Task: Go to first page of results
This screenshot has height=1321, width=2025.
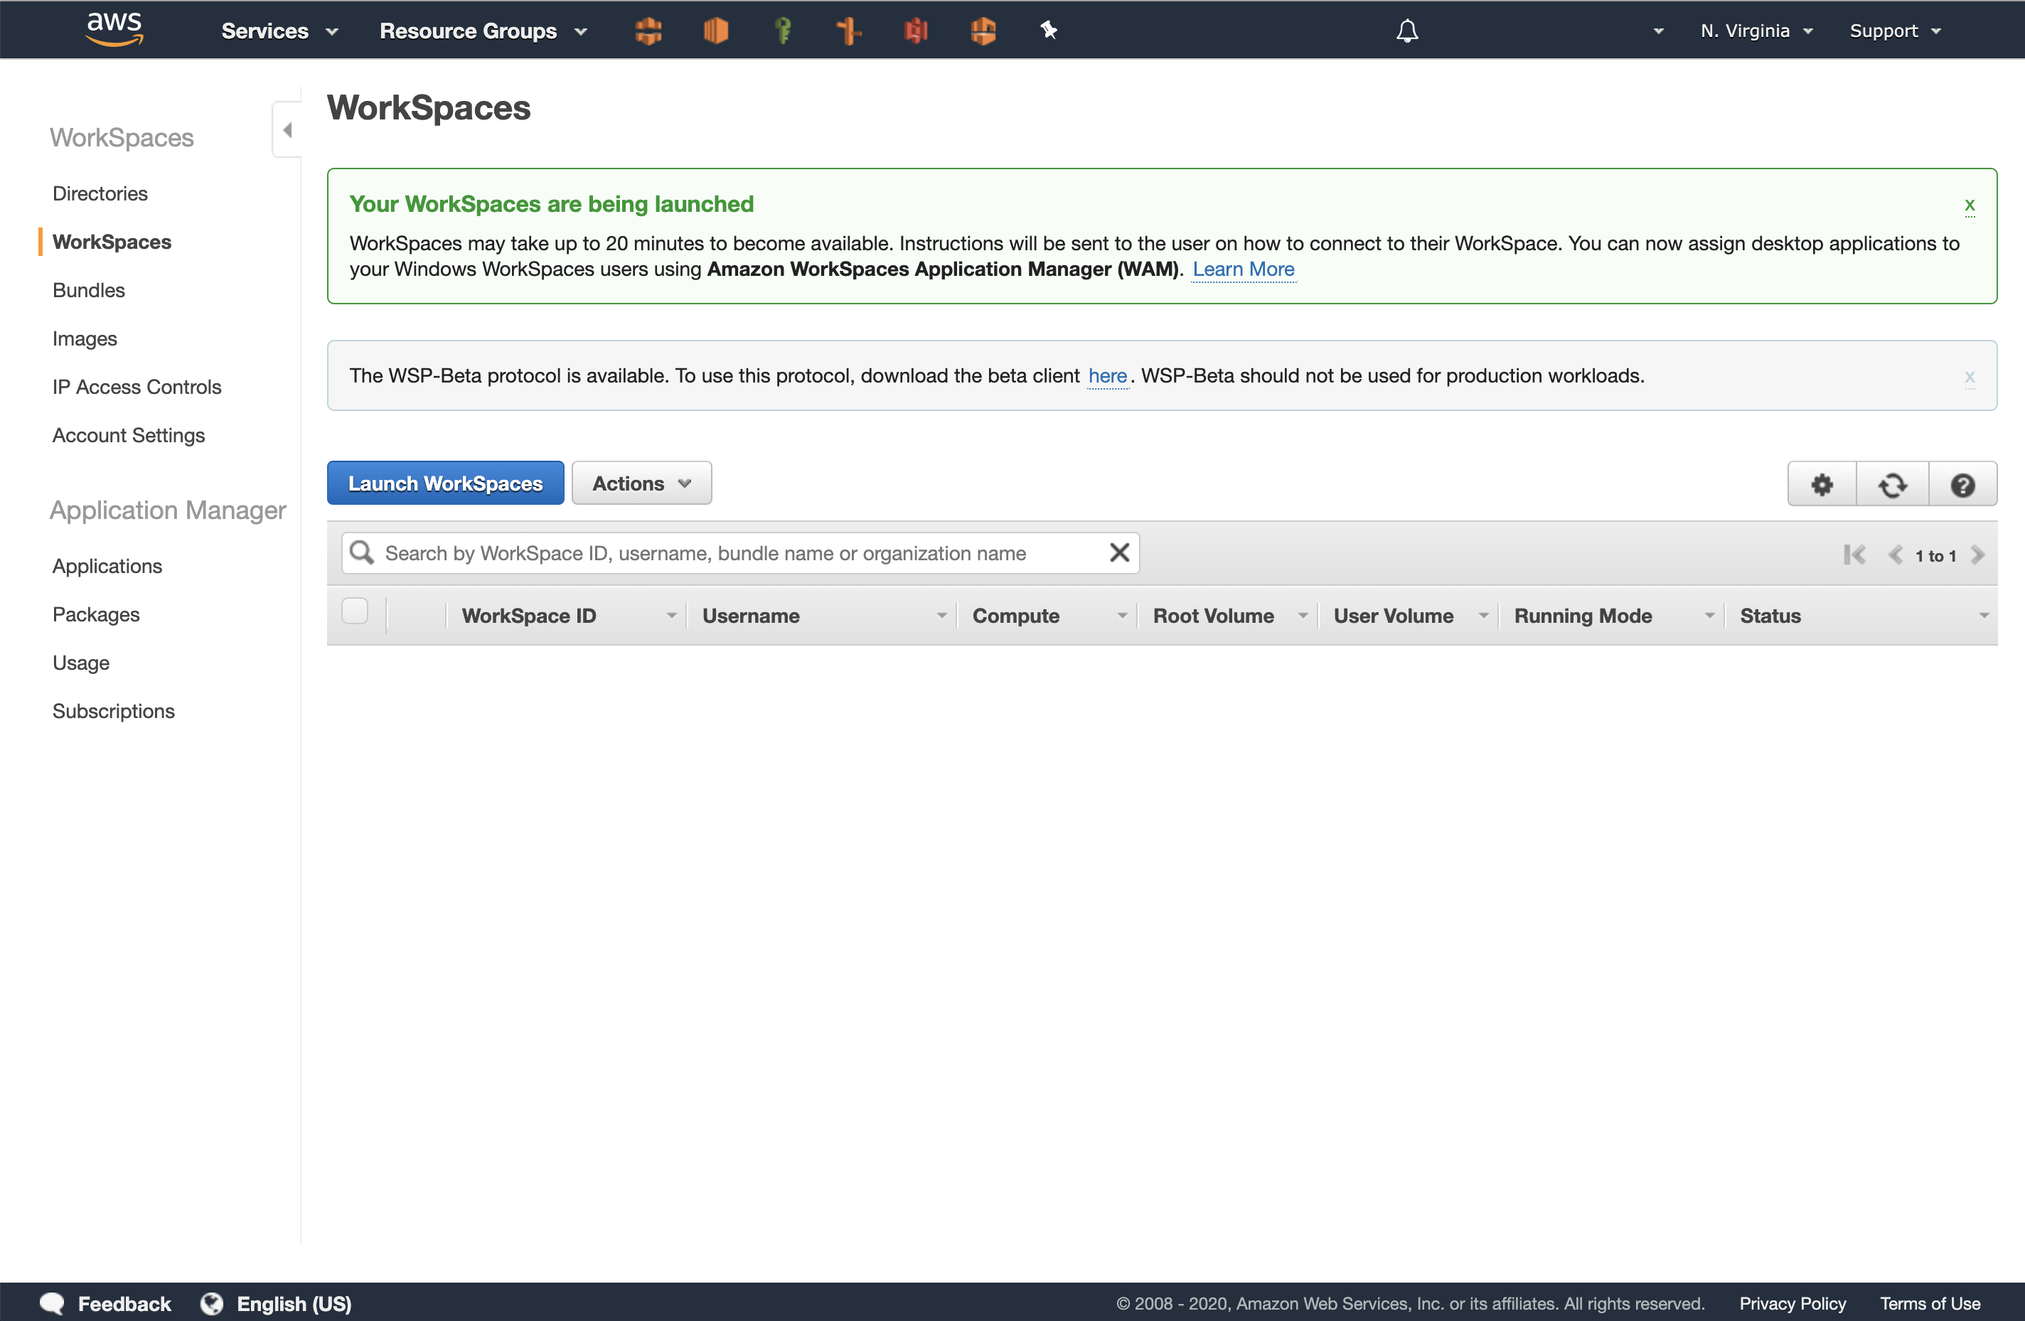Action: pyautogui.click(x=1855, y=555)
